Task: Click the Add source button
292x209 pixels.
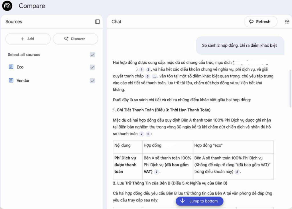Action: (28, 39)
